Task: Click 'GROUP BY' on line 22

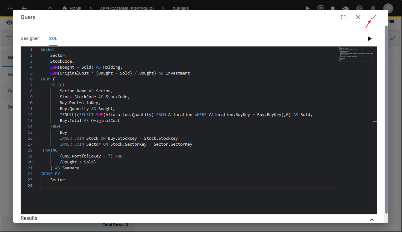Action: (50, 174)
